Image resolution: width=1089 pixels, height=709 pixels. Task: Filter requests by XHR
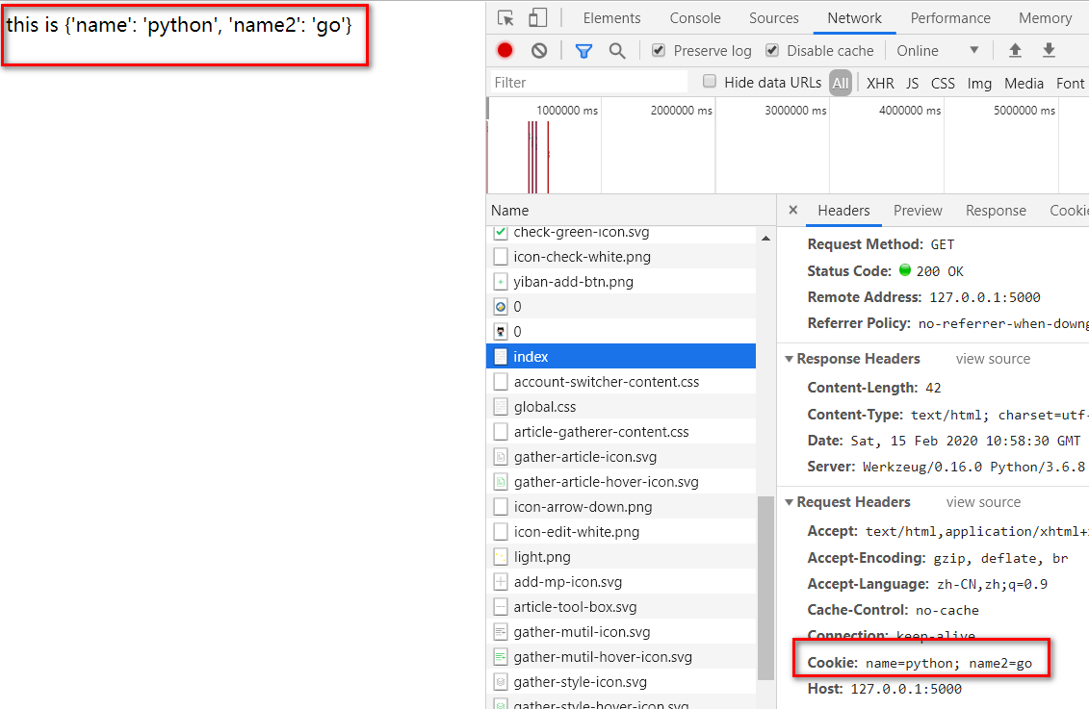(880, 84)
